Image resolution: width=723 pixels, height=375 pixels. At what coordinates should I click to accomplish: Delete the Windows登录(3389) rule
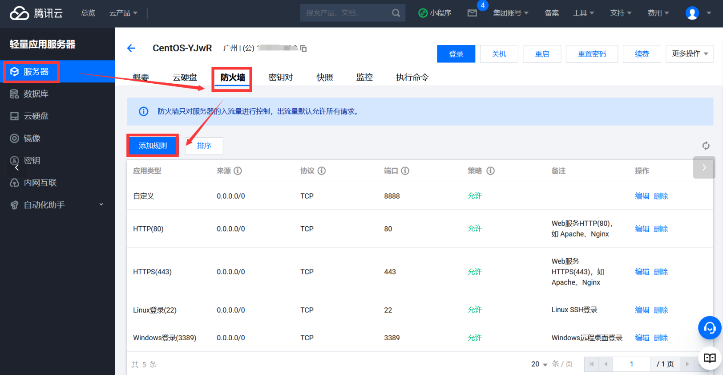661,338
